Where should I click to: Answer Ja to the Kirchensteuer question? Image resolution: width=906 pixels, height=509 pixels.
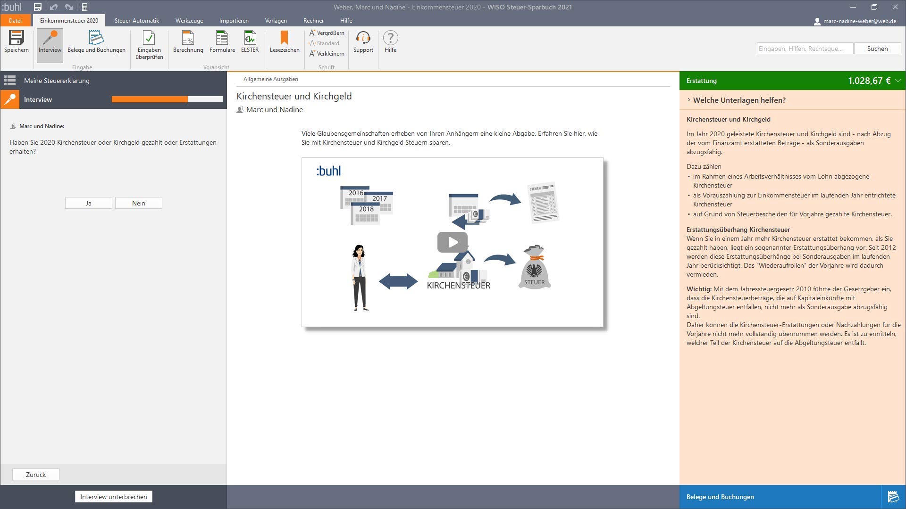pos(89,203)
